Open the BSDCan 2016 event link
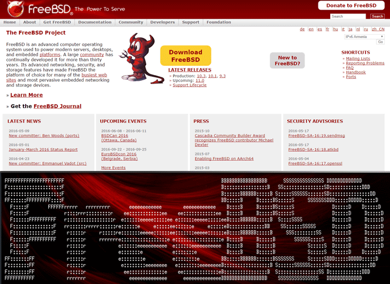 [119, 138]
